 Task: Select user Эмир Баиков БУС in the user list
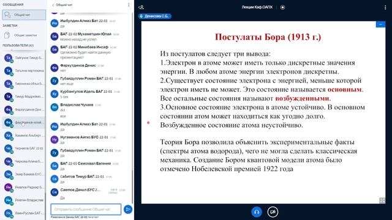click(24, 174)
